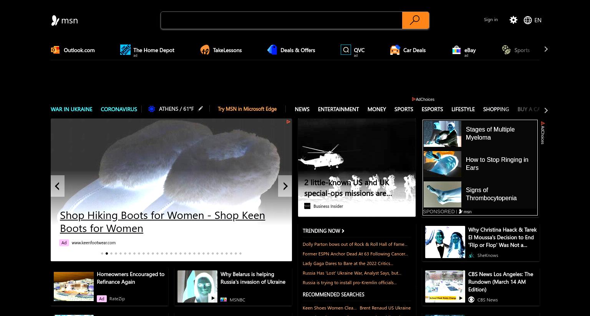Click inside the web search box
This screenshot has width=590, height=316.
click(282, 20)
